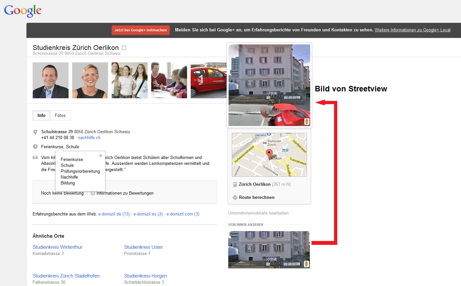Switch to the Fotos tab

(60, 115)
